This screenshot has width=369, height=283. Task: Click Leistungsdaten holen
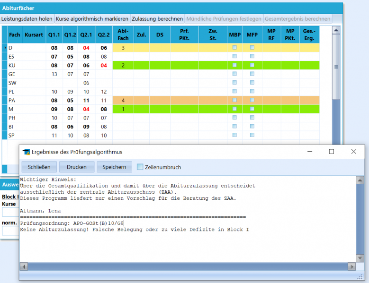(x=27, y=19)
